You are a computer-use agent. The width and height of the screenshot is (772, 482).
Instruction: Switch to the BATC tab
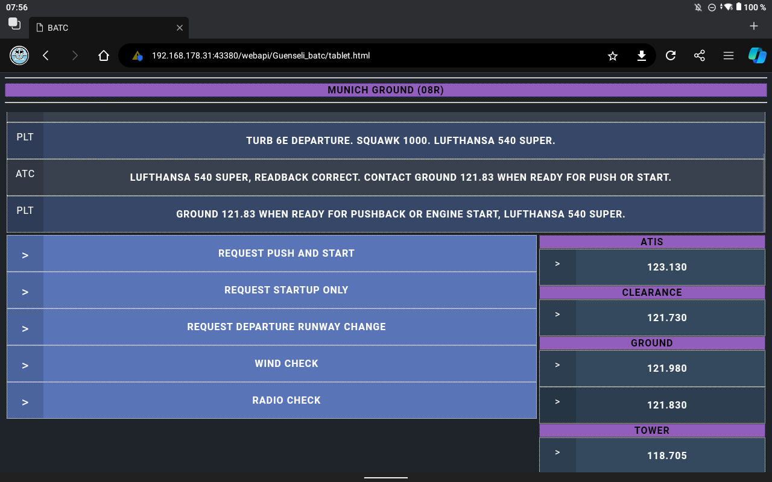click(x=109, y=28)
